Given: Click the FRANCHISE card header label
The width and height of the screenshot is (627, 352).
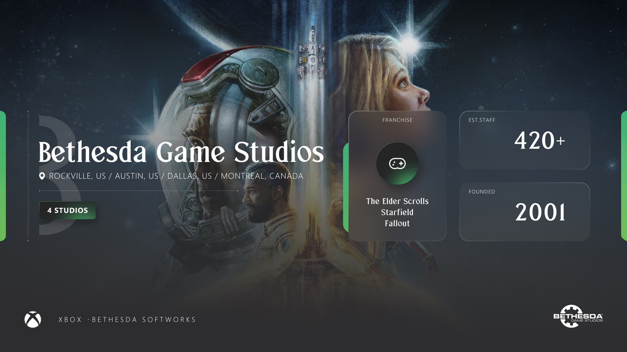Looking at the screenshot, I should coord(397,120).
